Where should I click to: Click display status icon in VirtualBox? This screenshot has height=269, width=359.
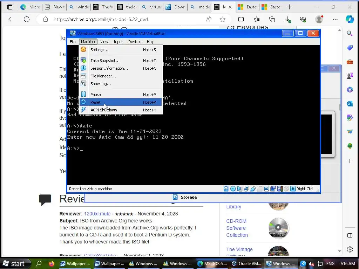pos(266,189)
